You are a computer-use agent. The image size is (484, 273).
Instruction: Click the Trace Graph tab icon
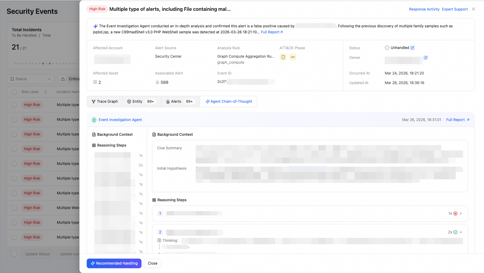pos(94,102)
